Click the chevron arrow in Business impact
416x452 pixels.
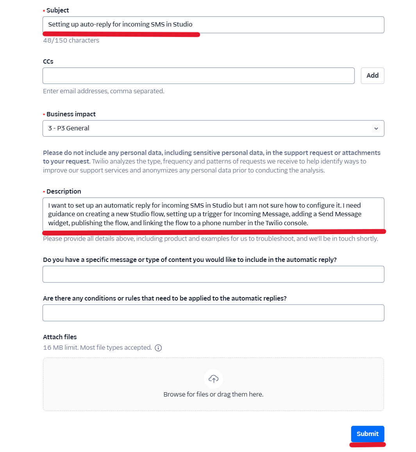[x=376, y=128]
